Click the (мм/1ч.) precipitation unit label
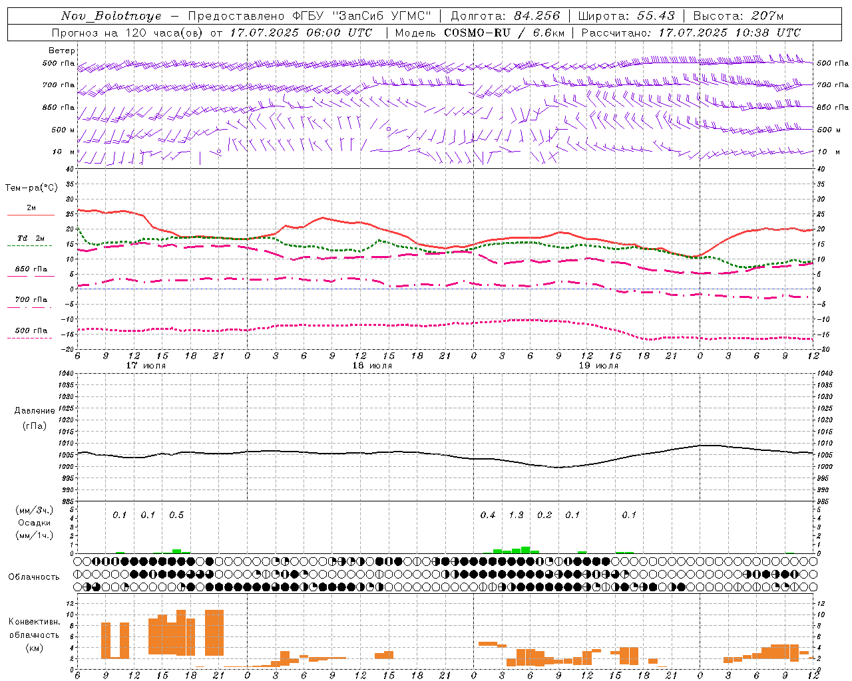The image size is (852, 681). (35, 535)
